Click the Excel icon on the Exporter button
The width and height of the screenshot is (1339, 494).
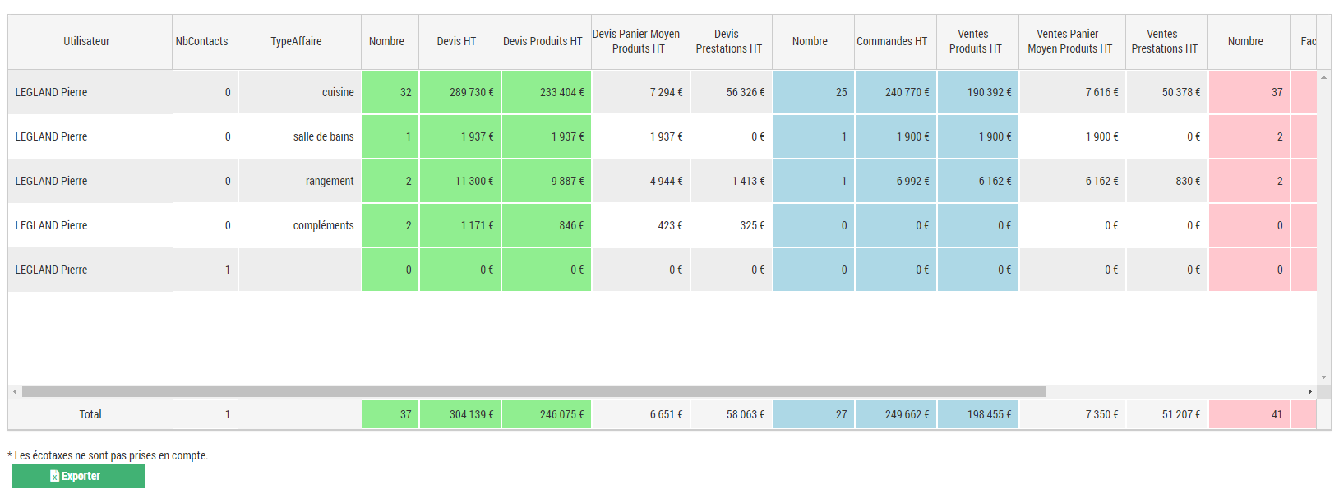[54, 476]
